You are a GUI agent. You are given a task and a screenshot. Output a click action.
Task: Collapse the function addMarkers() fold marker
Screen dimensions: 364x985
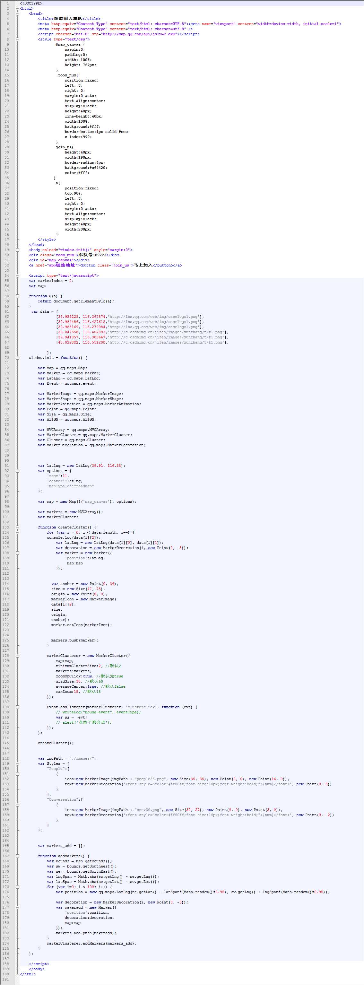click(17, 856)
